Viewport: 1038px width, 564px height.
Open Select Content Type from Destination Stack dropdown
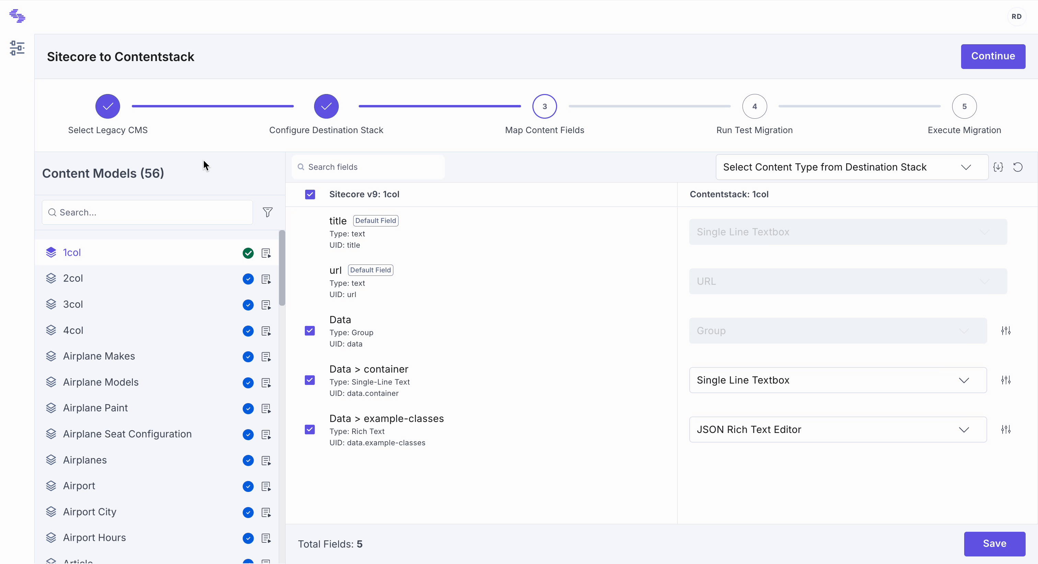click(x=851, y=167)
